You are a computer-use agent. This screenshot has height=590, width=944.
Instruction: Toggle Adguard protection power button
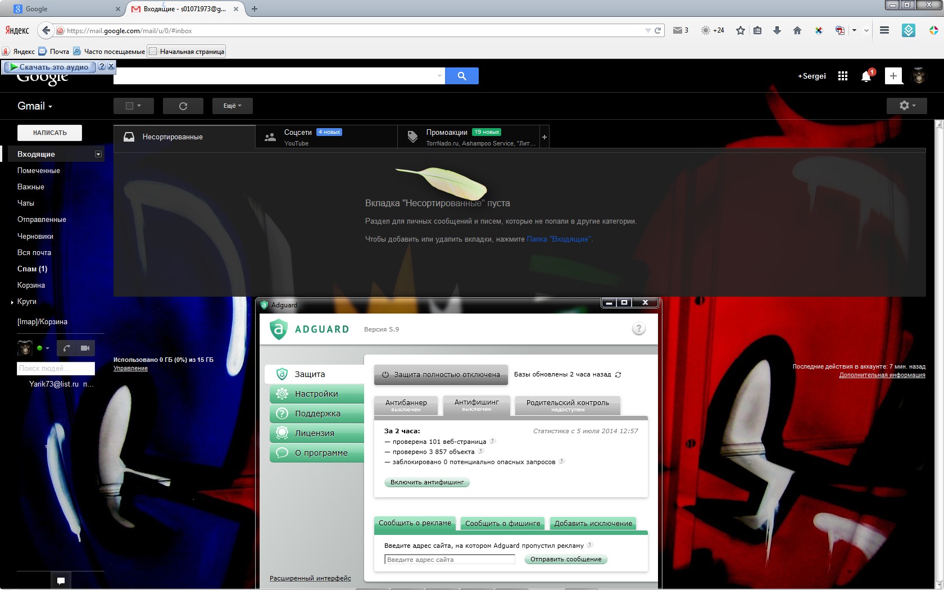point(441,374)
